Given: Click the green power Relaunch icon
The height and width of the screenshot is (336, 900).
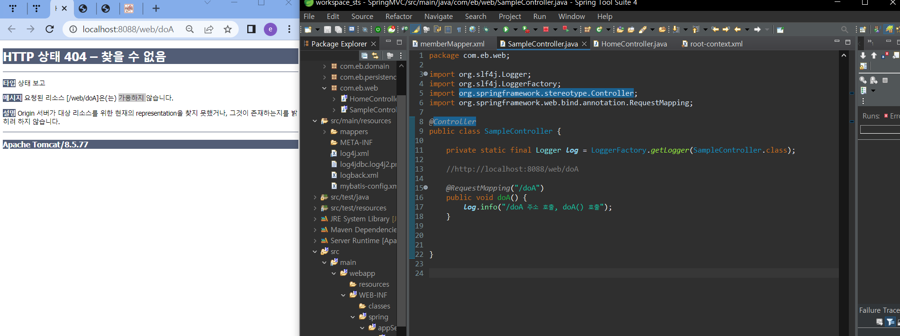Looking at the screenshot, I should click(x=378, y=29).
